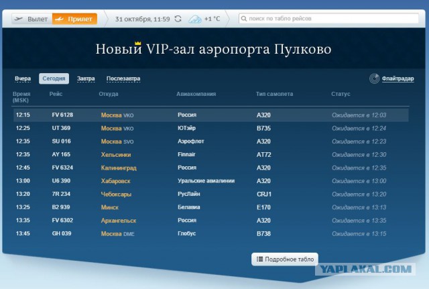Switch to the Вылет departures tab

(x=32, y=19)
